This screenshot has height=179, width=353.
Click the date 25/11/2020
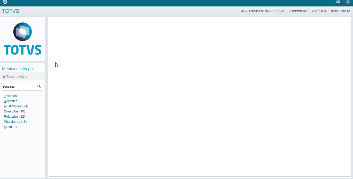pyautogui.click(x=319, y=11)
